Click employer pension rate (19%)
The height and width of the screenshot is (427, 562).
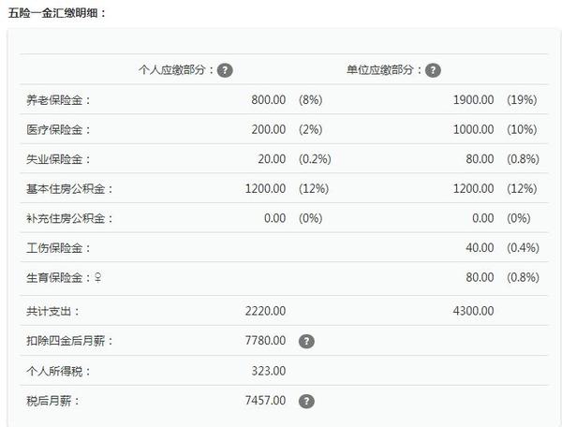pyautogui.click(x=522, y=99)
